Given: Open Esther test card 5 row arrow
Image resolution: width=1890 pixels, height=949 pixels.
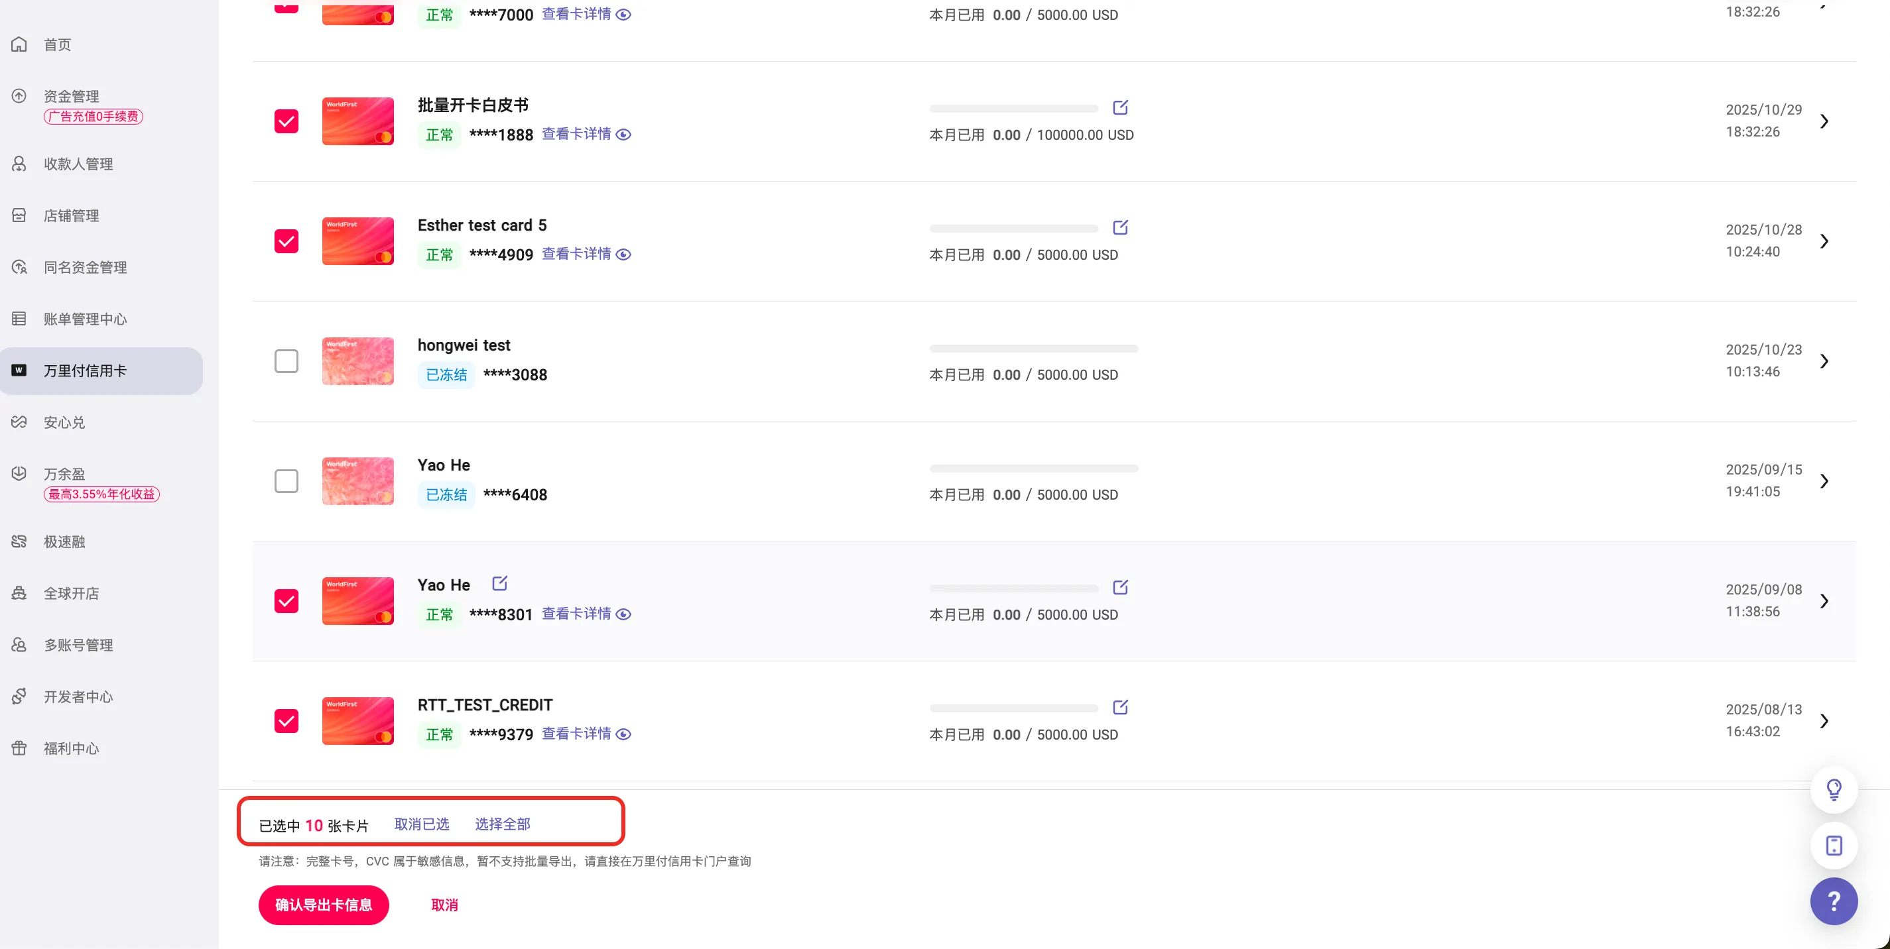Looking at the screenshot, I should [x=1824, y=241].
